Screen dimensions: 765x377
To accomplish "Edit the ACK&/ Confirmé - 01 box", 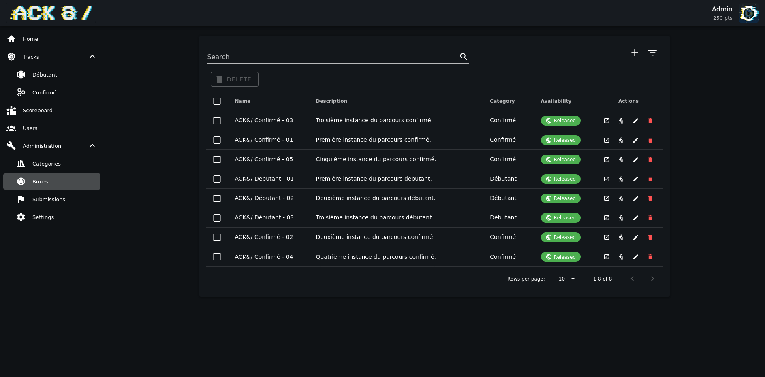I will 635,140.
